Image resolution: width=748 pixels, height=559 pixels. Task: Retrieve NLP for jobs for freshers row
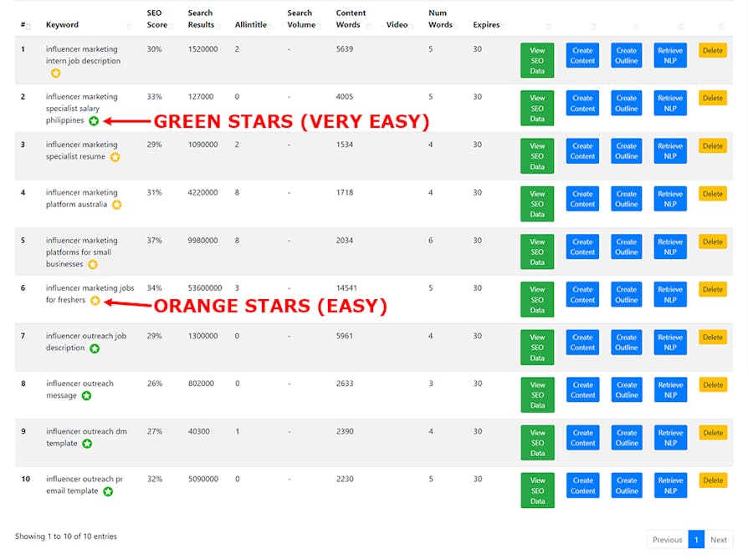pyautogui.click(x=670, y=294)
